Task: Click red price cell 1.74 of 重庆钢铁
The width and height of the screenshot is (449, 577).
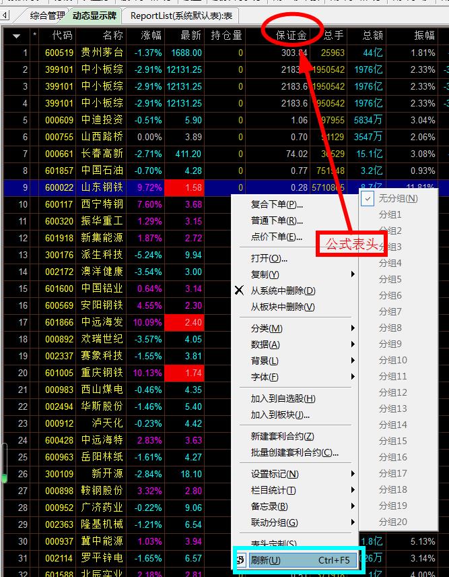Action: pyautogui.click(x=184, y=373)
